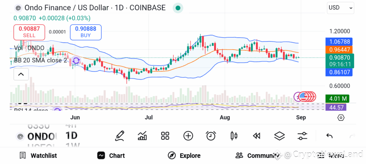Start bar replay with rewind icon
The height and width of the screenshot is (164, 366).
coord(257,136)
